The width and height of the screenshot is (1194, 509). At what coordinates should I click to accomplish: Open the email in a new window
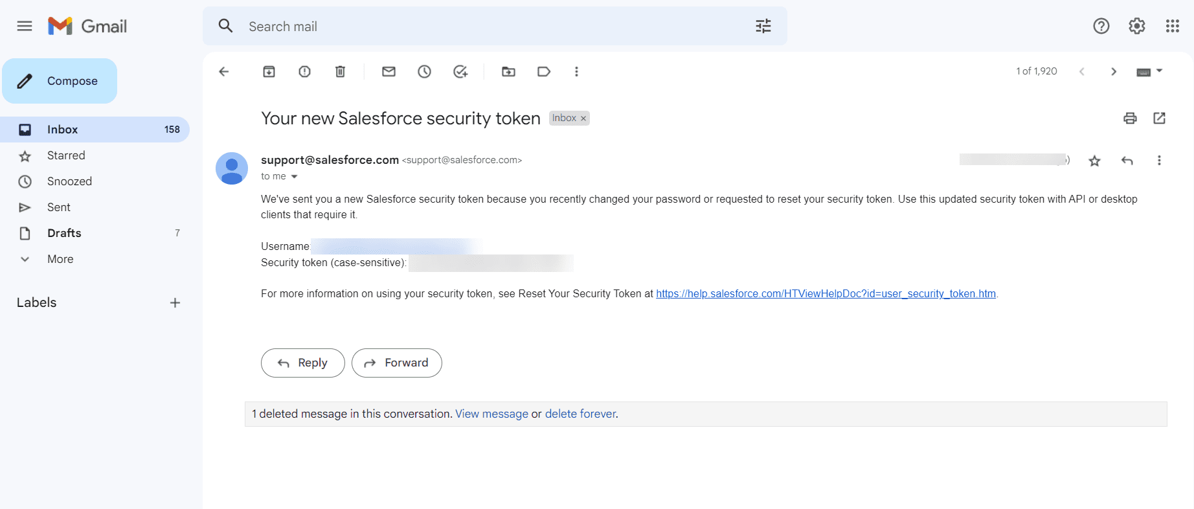pos(1159,118)
